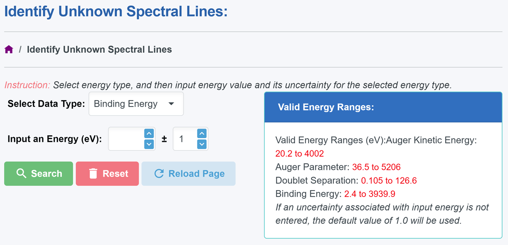
Task: Click the circular arrow icon on Reload Page
Action: pos(159,174)
